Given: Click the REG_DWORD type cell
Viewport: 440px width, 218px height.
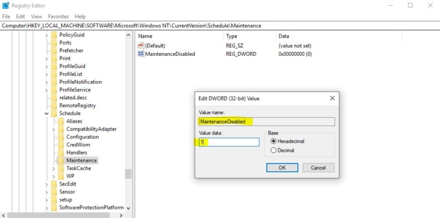Looking at the screenshot, I should click(x=241, y=54).
